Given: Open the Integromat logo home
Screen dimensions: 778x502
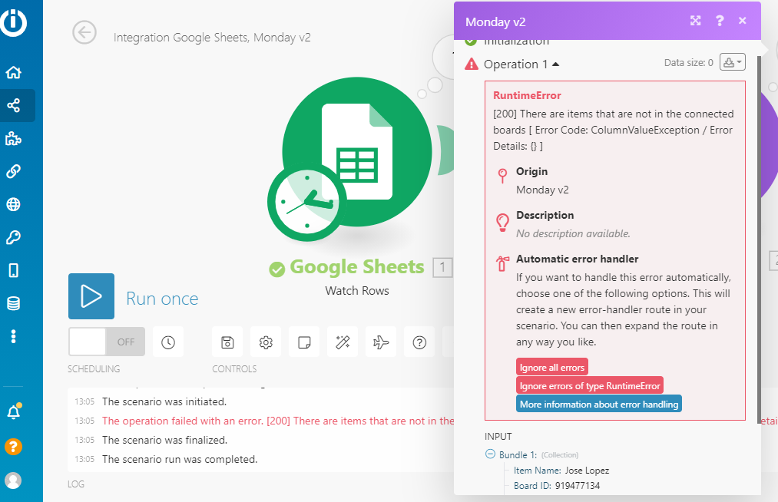Looking at the screenshot, I should coord(13,22).
